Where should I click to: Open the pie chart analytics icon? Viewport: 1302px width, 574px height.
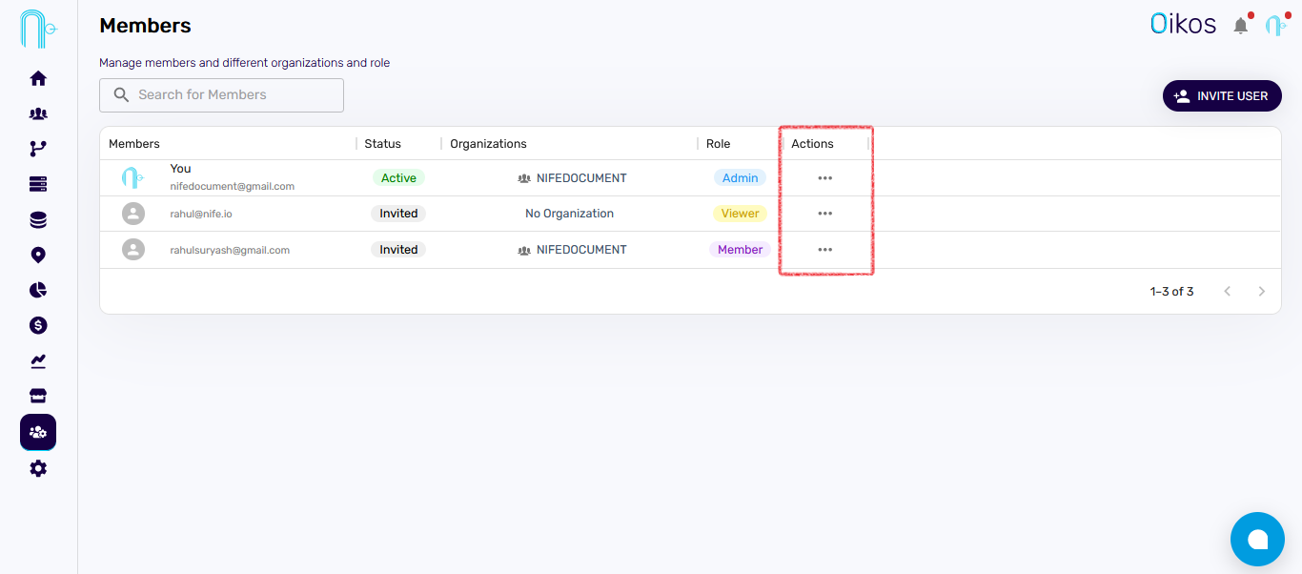tap(38, 290)
